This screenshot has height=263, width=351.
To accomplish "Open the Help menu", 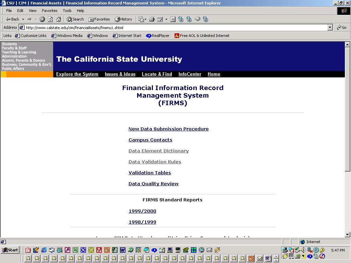I will click(80, 11).
